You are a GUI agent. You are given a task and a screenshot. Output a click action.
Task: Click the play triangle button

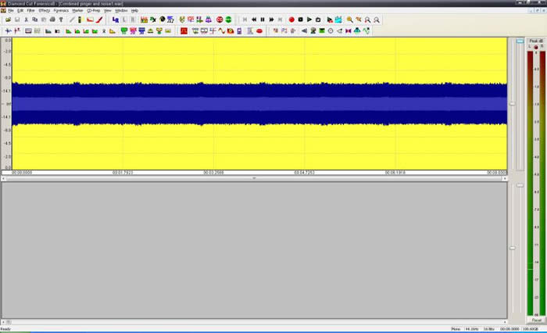309,20
